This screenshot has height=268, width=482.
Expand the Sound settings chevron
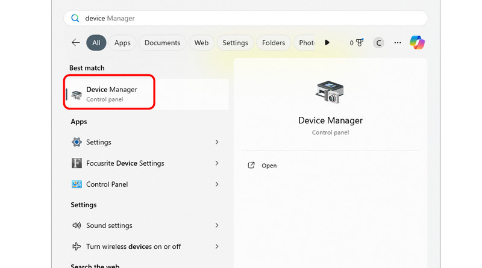coord(217,225)
